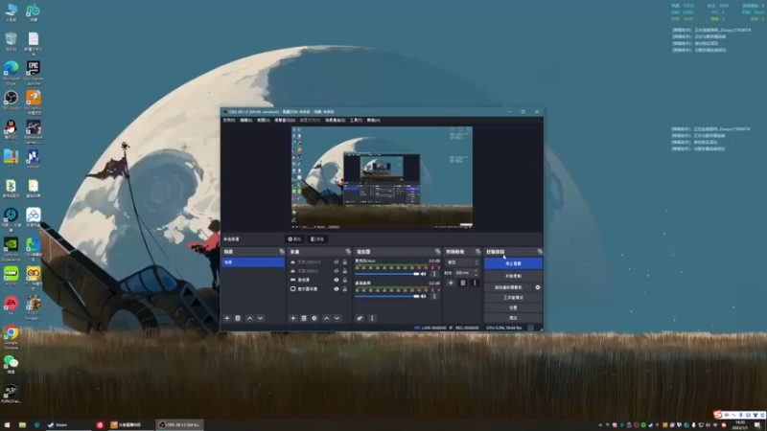
Task: Click 麦克风/Aux volume slider
Action: tap(387, 274)
